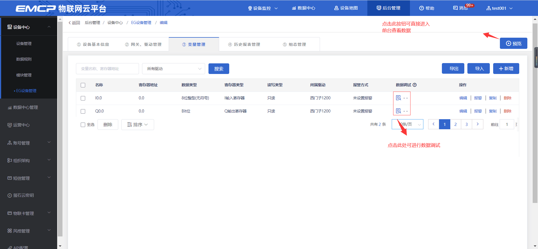Click the 账号管理 user icon

(x=10, y=143)
